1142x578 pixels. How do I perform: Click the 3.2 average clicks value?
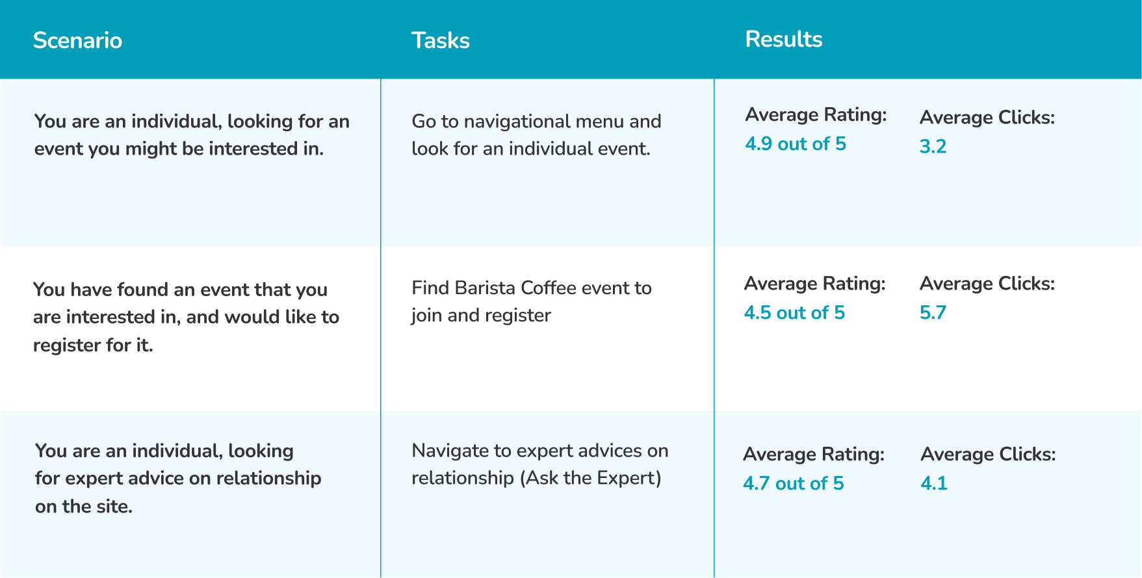[x=933, y=146]
